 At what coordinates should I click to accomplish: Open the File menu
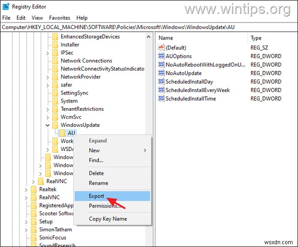(x=6, y=18)
